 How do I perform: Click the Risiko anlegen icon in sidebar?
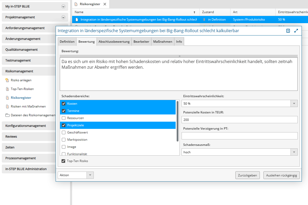(7, 80)
